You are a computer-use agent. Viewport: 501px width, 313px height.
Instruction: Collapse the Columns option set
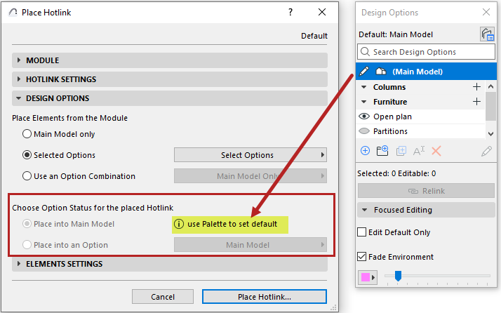click(x=363, y=87)
